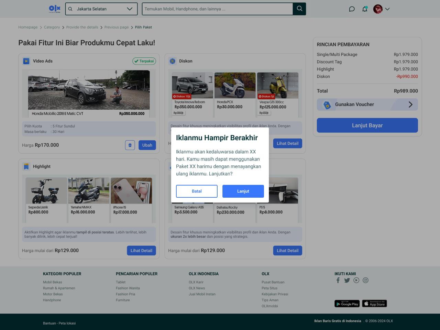Go to the Previous page breadcrumb
Screen dimensions: 440x330
(x=117, y=27)
